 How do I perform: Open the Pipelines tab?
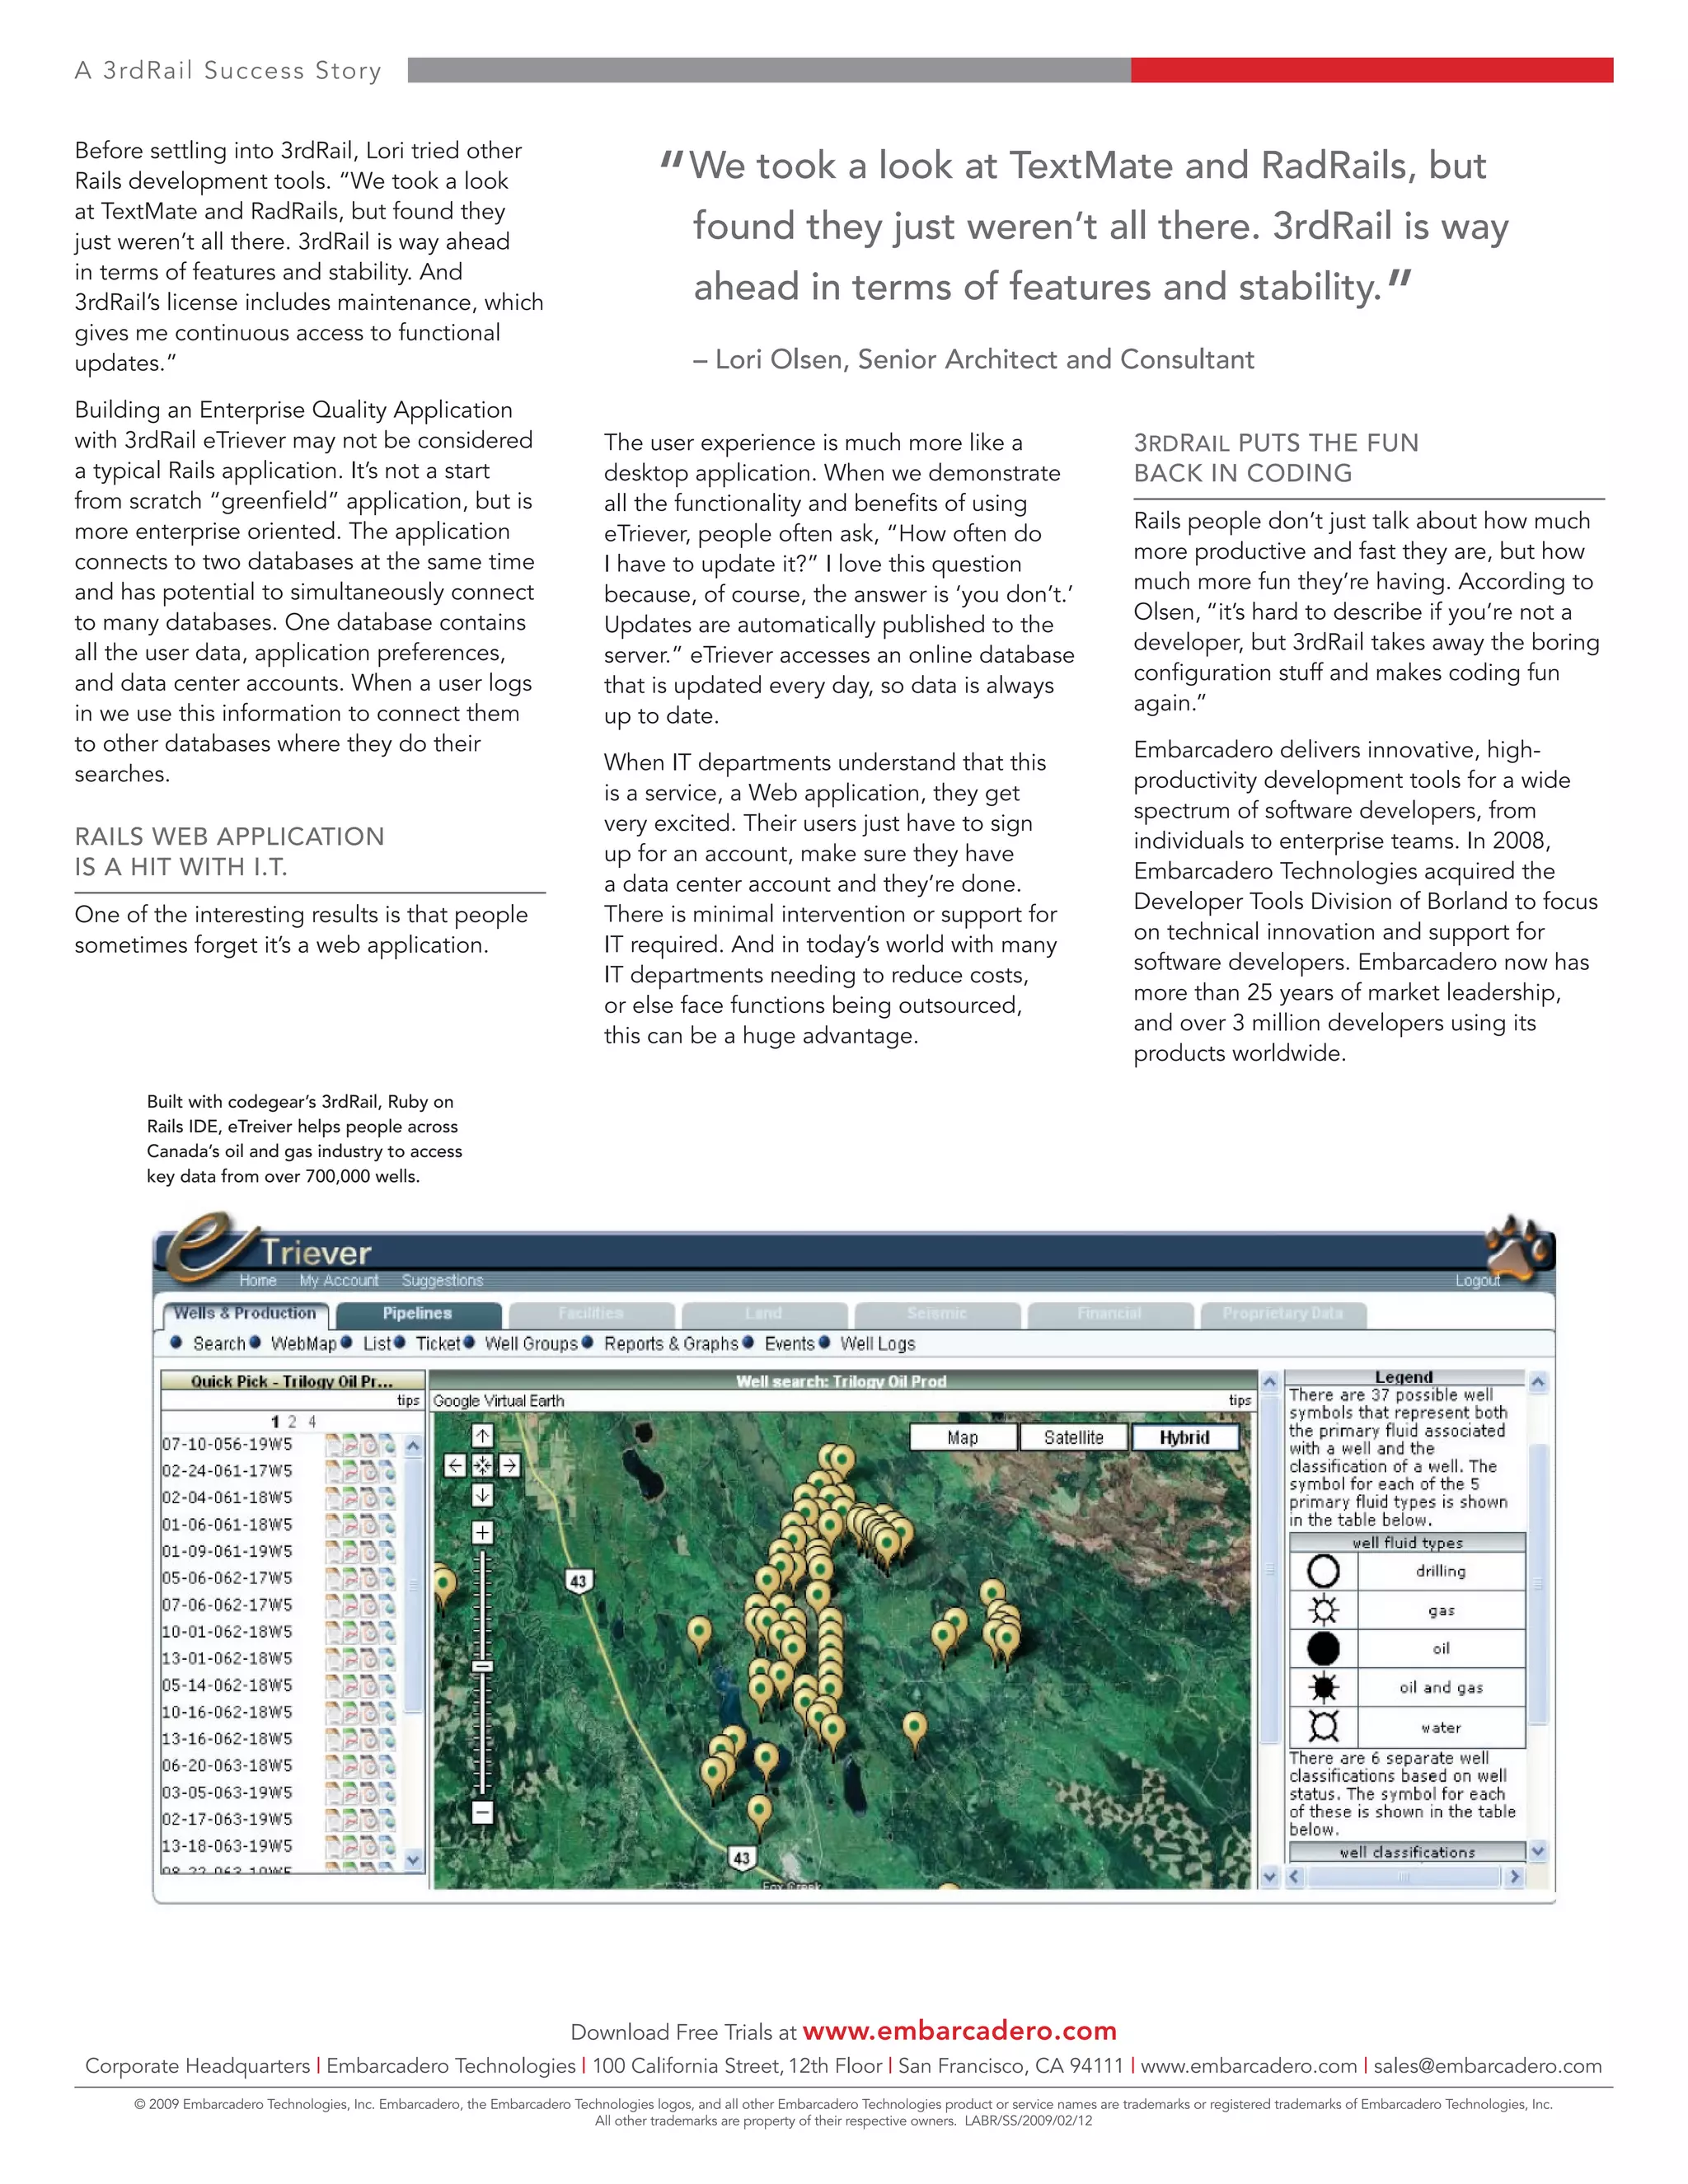(417, 1313)
